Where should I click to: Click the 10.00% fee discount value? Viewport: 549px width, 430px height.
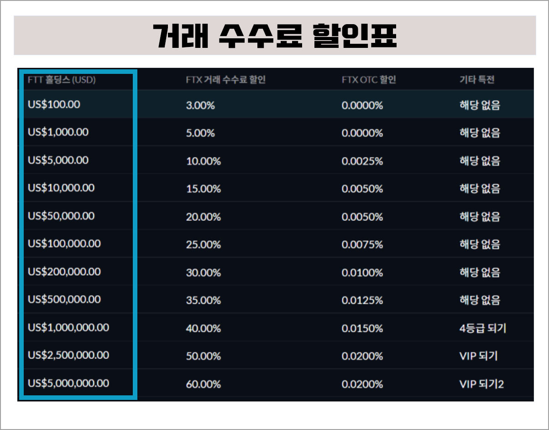click(204, 161)
